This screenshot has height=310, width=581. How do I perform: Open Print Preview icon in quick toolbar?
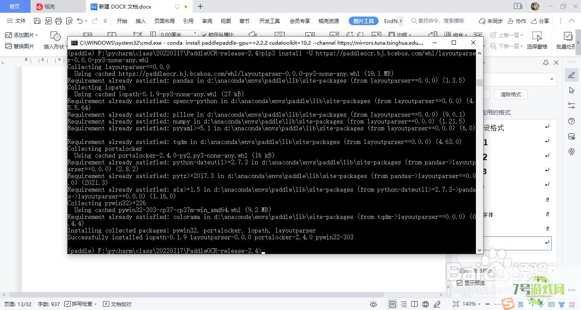[x=69, y=21]
